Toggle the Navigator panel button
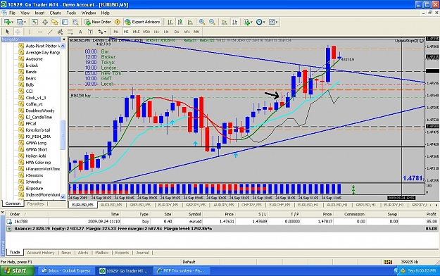 (55, 22)
